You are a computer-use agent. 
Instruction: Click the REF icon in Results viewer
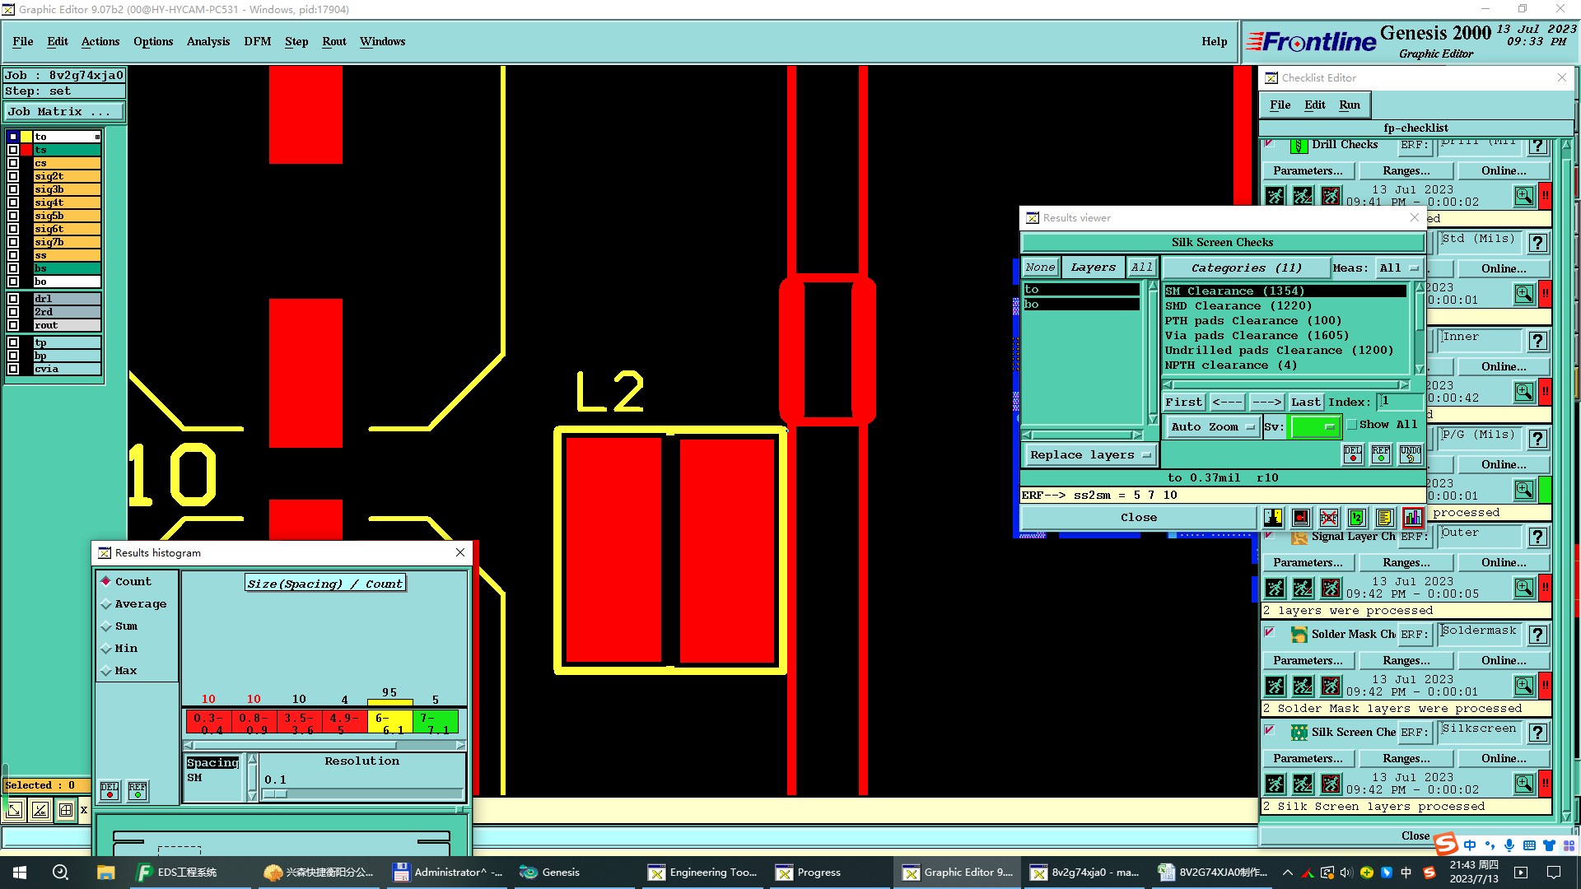coord(1381,454)
